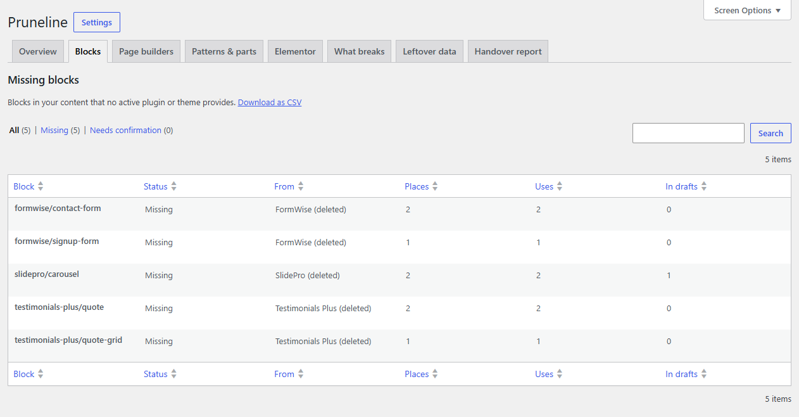
Task: Click sort arrows beside top In drafts header
Action: tap(704, 186)
